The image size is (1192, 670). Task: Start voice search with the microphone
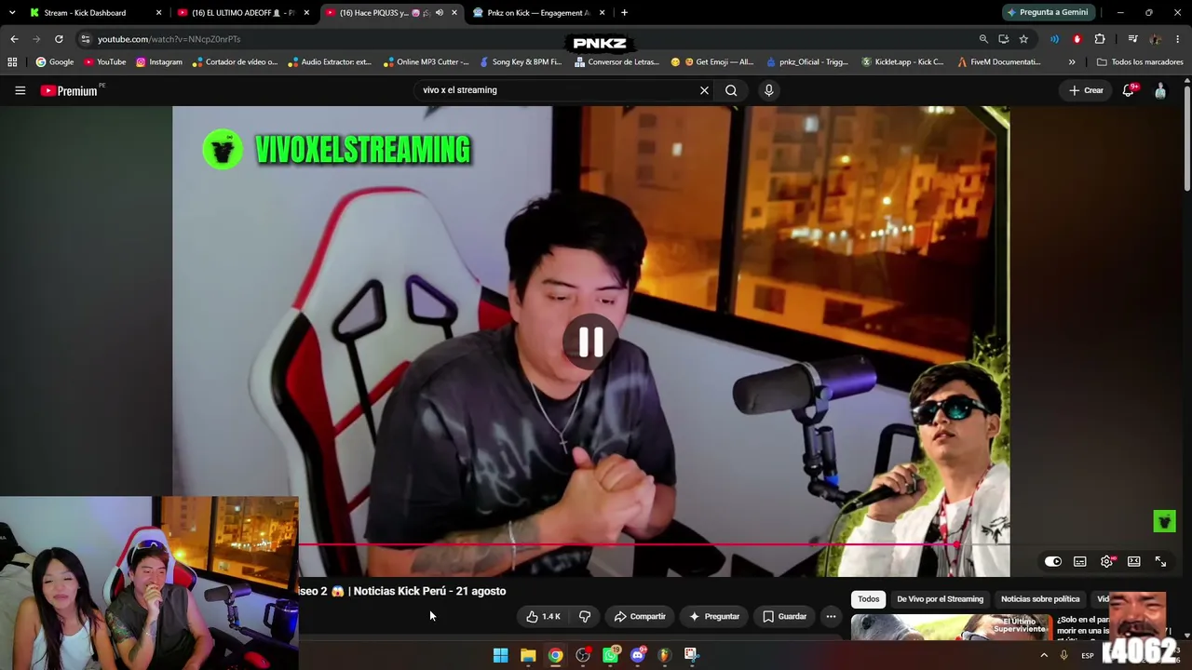pyautogui.click(x=768, y=90)
